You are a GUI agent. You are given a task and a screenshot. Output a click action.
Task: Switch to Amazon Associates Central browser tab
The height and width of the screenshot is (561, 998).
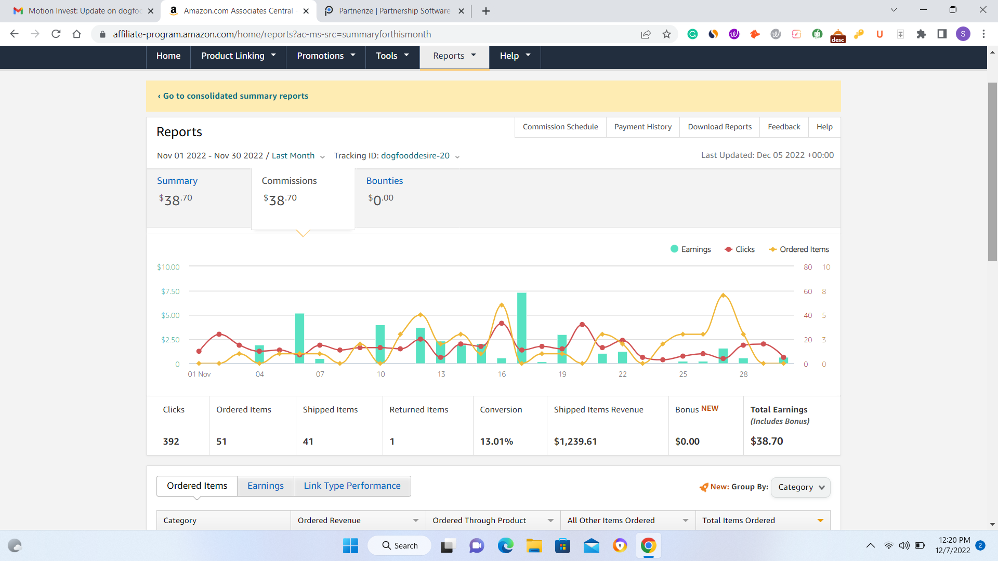[238, 11]
